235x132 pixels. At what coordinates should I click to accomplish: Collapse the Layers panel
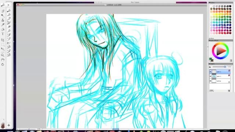(210, 64)
